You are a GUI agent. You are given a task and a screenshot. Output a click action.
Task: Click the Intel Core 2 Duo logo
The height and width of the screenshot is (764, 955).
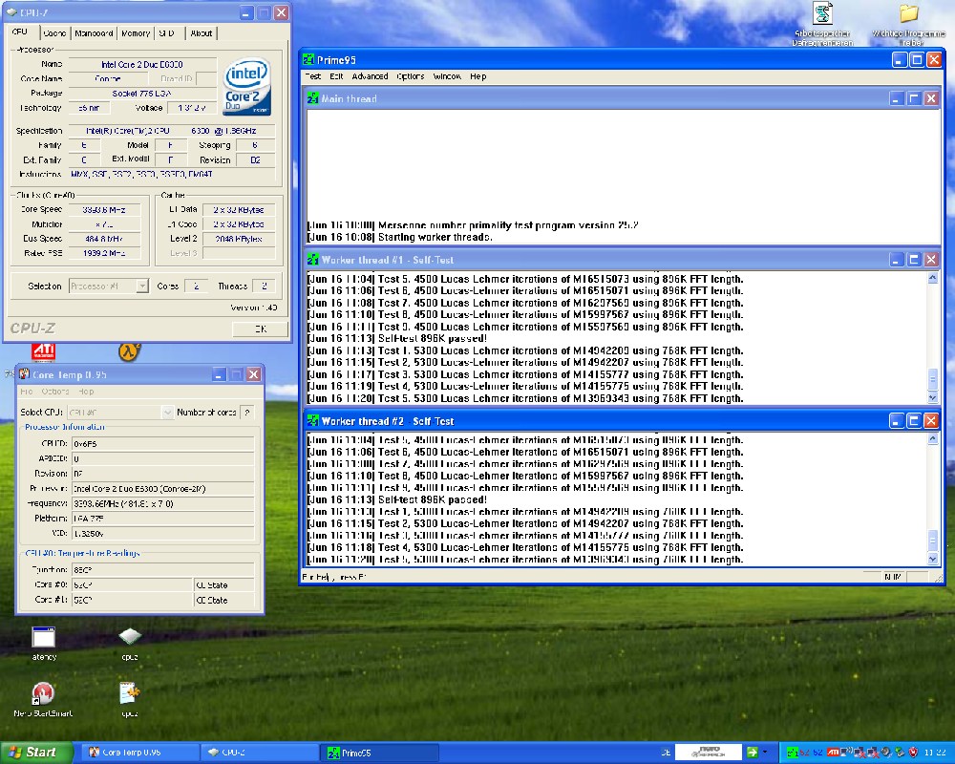tap(246, 87)
